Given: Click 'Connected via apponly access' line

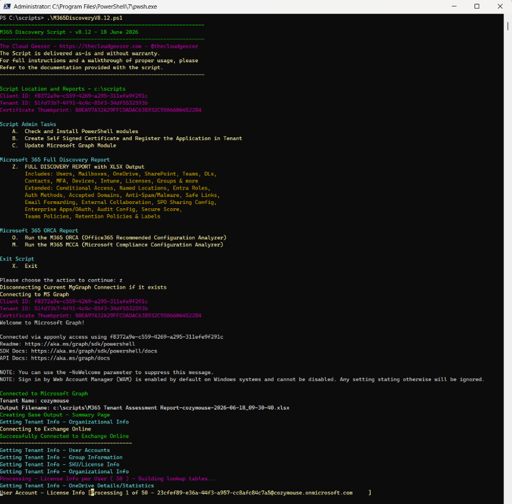Looking at the screenshot, I should (x=112, y=337).
